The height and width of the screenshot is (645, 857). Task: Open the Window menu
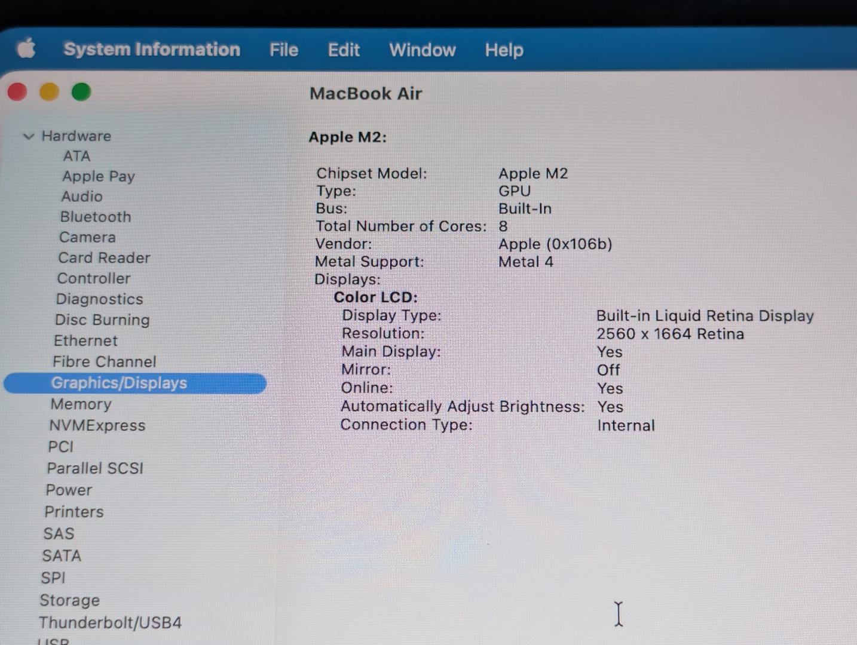[422, 50]
